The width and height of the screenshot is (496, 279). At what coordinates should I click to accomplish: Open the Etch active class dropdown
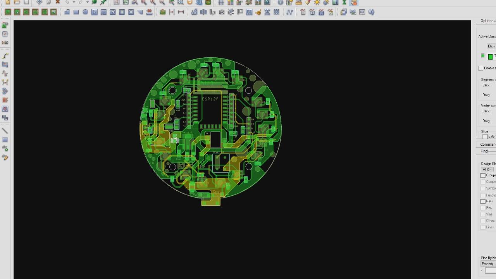click(x=491, y=46)
